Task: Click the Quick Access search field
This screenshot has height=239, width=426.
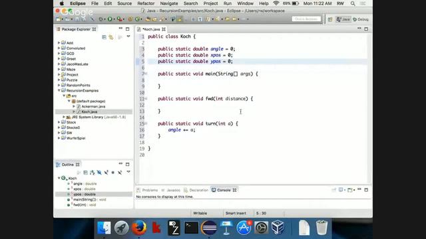Action: pyautogui.click(x=306, y=19)
